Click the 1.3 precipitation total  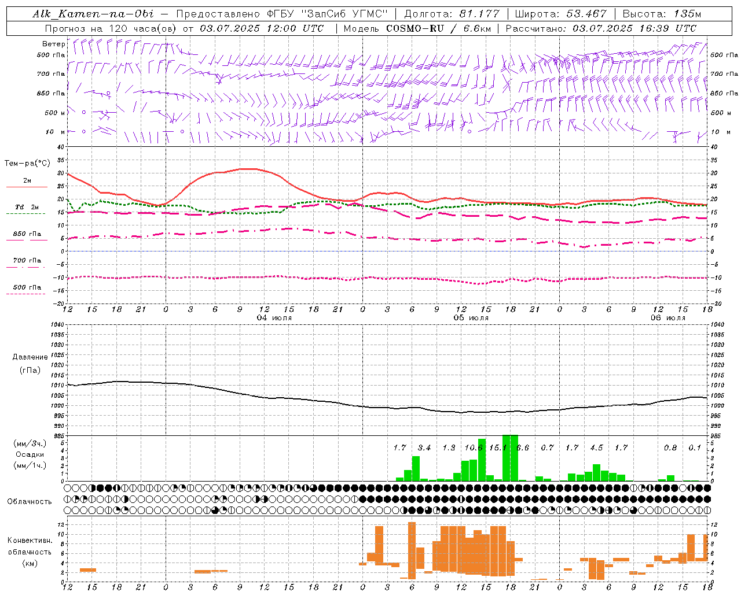point(449,447)
